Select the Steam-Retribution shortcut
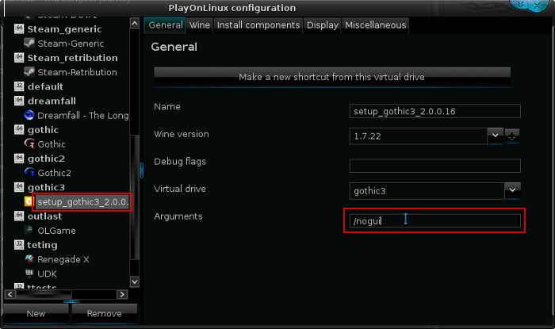 (77, 72)
